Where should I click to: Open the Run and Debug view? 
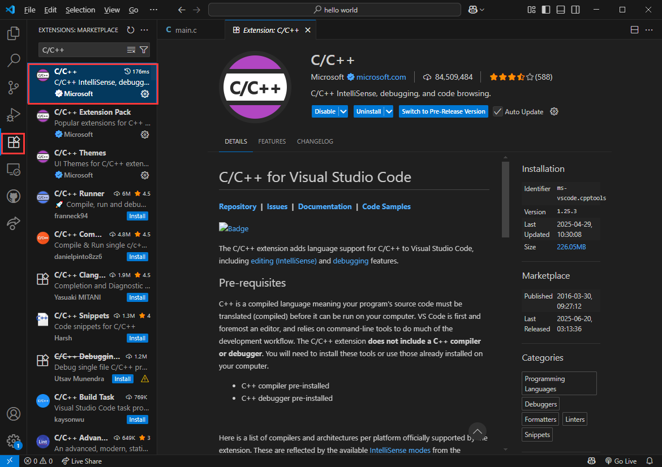point(12,115)
